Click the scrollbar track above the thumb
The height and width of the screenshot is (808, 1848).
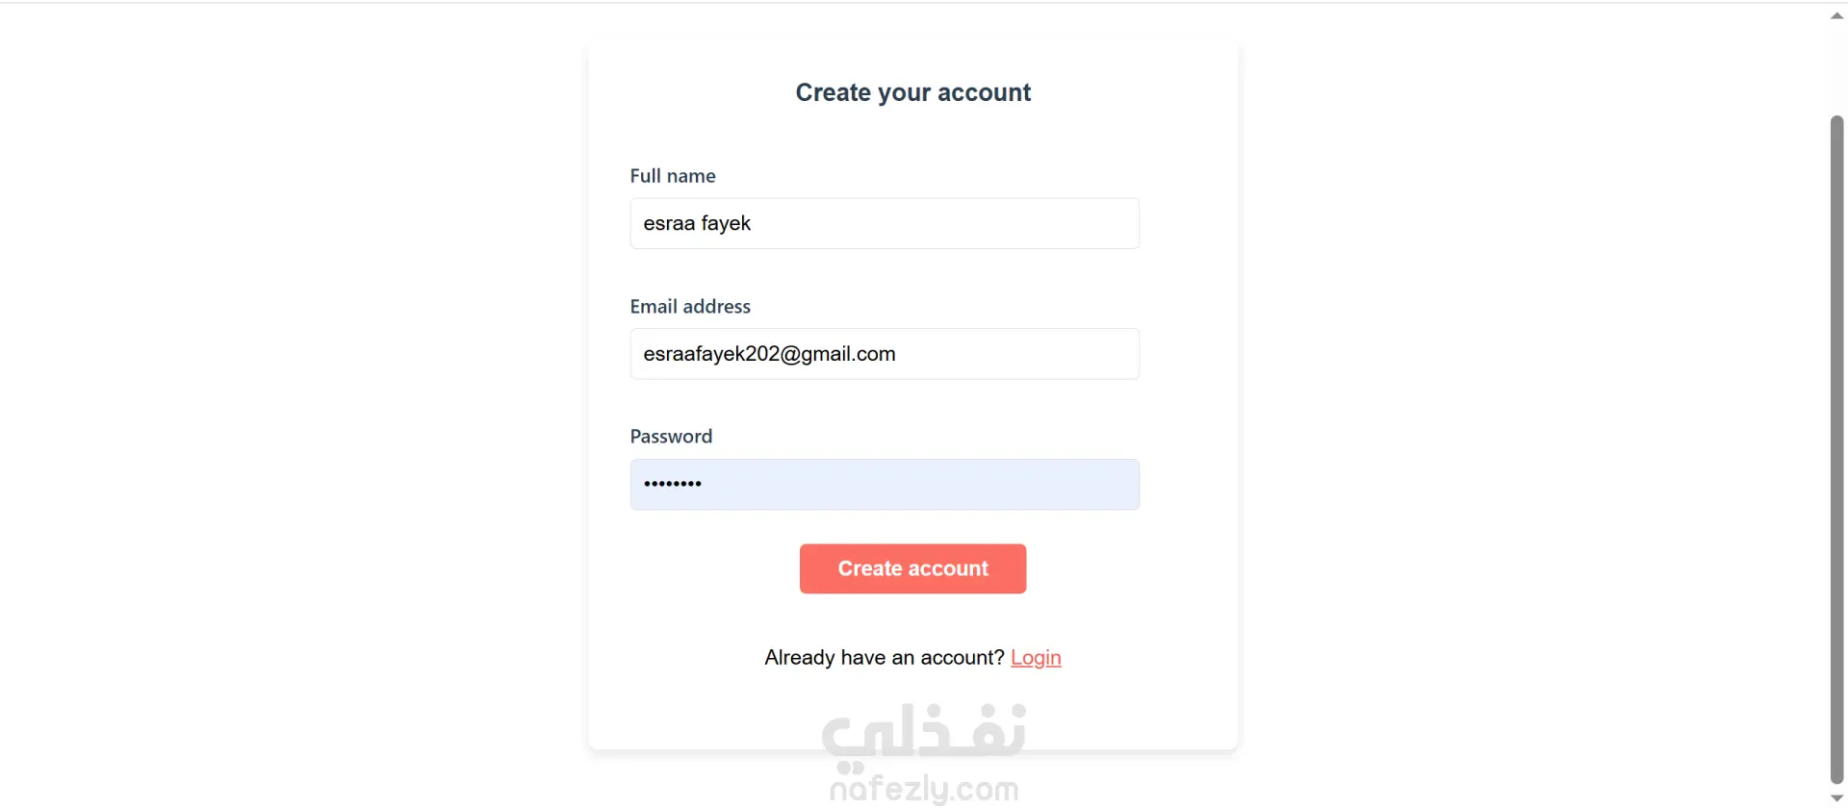pos(1836,67)
